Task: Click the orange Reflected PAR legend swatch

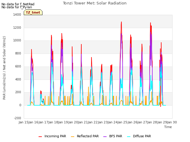Action: 72,137
